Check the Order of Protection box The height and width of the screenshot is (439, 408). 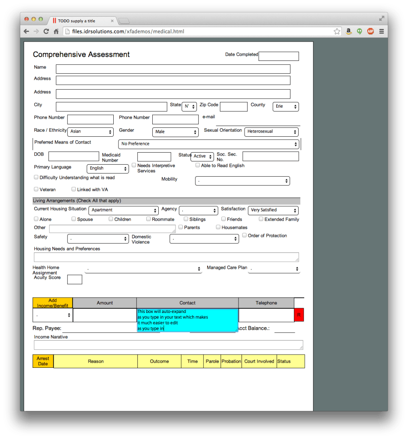pyautogui.click(x=244, y=235)
